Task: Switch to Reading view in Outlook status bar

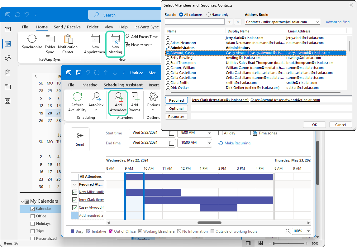Action: click(x=261, y=243)
